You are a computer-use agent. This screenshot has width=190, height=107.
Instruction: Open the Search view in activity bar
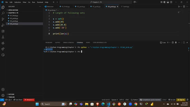coord(3,13)
